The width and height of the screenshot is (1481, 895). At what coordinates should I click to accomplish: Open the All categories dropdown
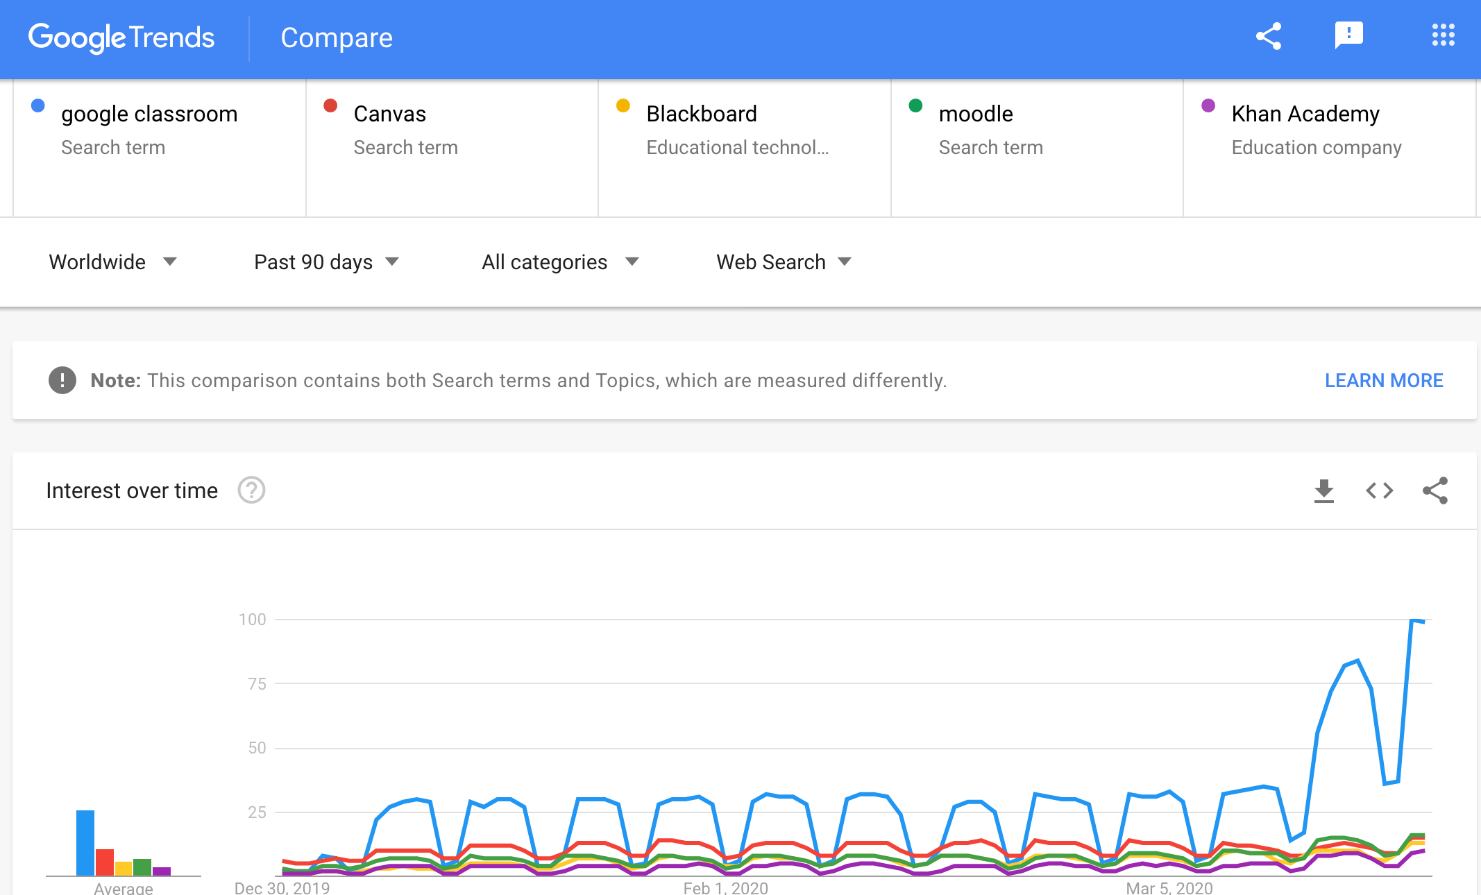pyautogui.click(x=559, y=262)
